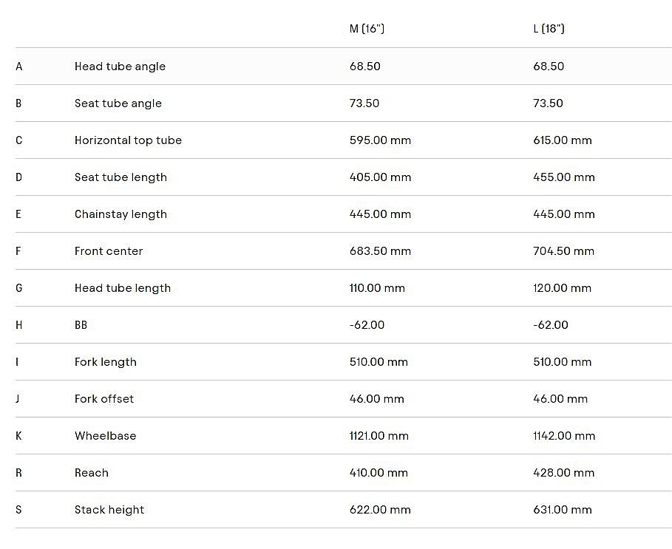Click the Chainstay length label
The image size is (672, 549).
point(121,214)
